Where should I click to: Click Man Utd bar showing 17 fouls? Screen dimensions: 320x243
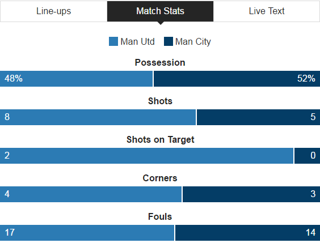point(87,233)
